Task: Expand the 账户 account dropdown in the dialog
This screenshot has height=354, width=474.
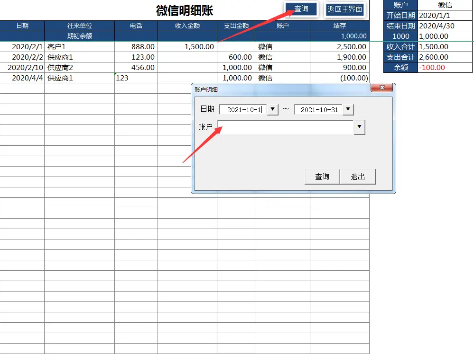Action: (360, 127)
